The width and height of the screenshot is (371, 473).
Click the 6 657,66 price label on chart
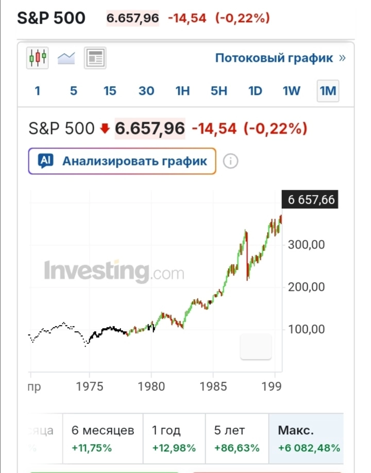click(310, 200)
